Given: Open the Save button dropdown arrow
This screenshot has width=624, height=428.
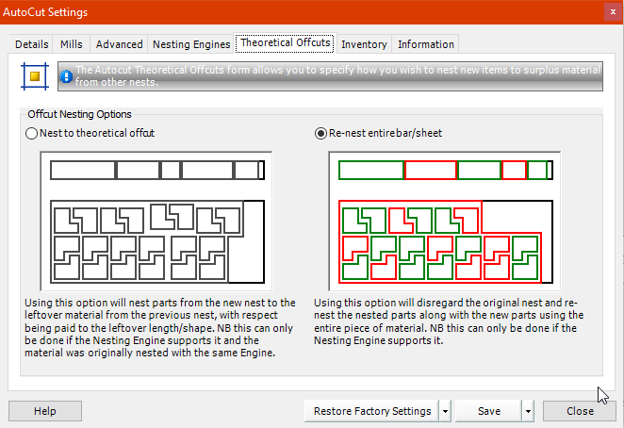Looking at the screenshot, I should [529, 411].
